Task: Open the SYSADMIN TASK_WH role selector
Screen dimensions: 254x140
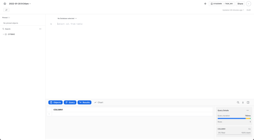Action: (222, 4)
